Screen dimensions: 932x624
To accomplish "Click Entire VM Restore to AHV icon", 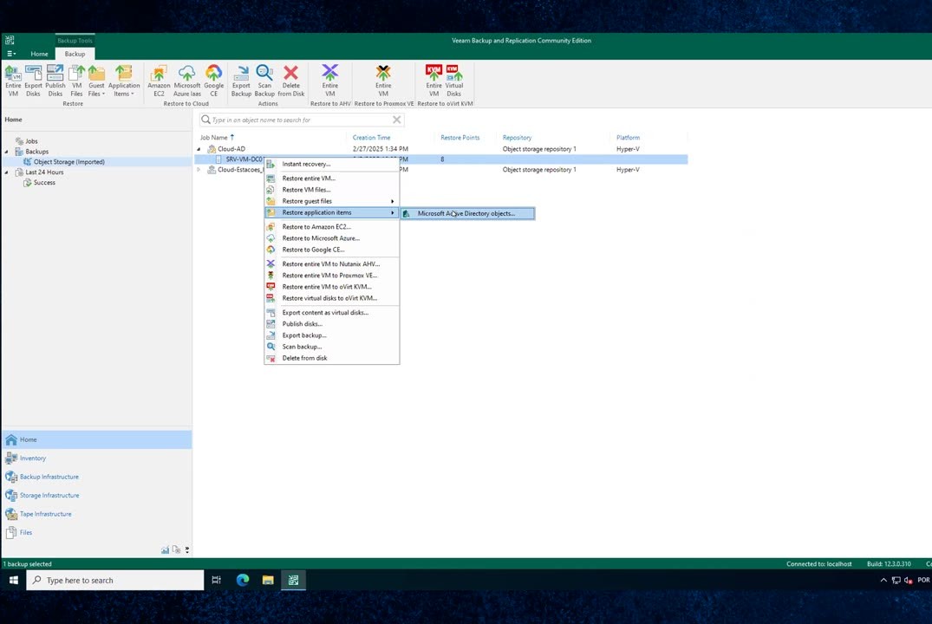I will [330, 81].
